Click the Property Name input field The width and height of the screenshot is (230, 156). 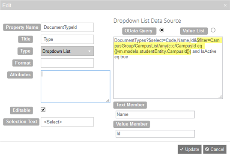tap(67, 27)
